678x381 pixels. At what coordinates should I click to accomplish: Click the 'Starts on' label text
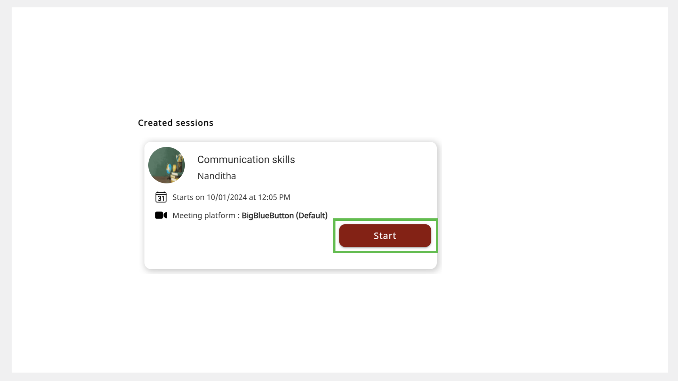188,197
